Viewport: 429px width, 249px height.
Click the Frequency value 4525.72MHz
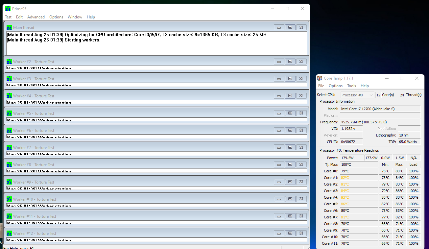pyautogui.click(x=380, y=122)
